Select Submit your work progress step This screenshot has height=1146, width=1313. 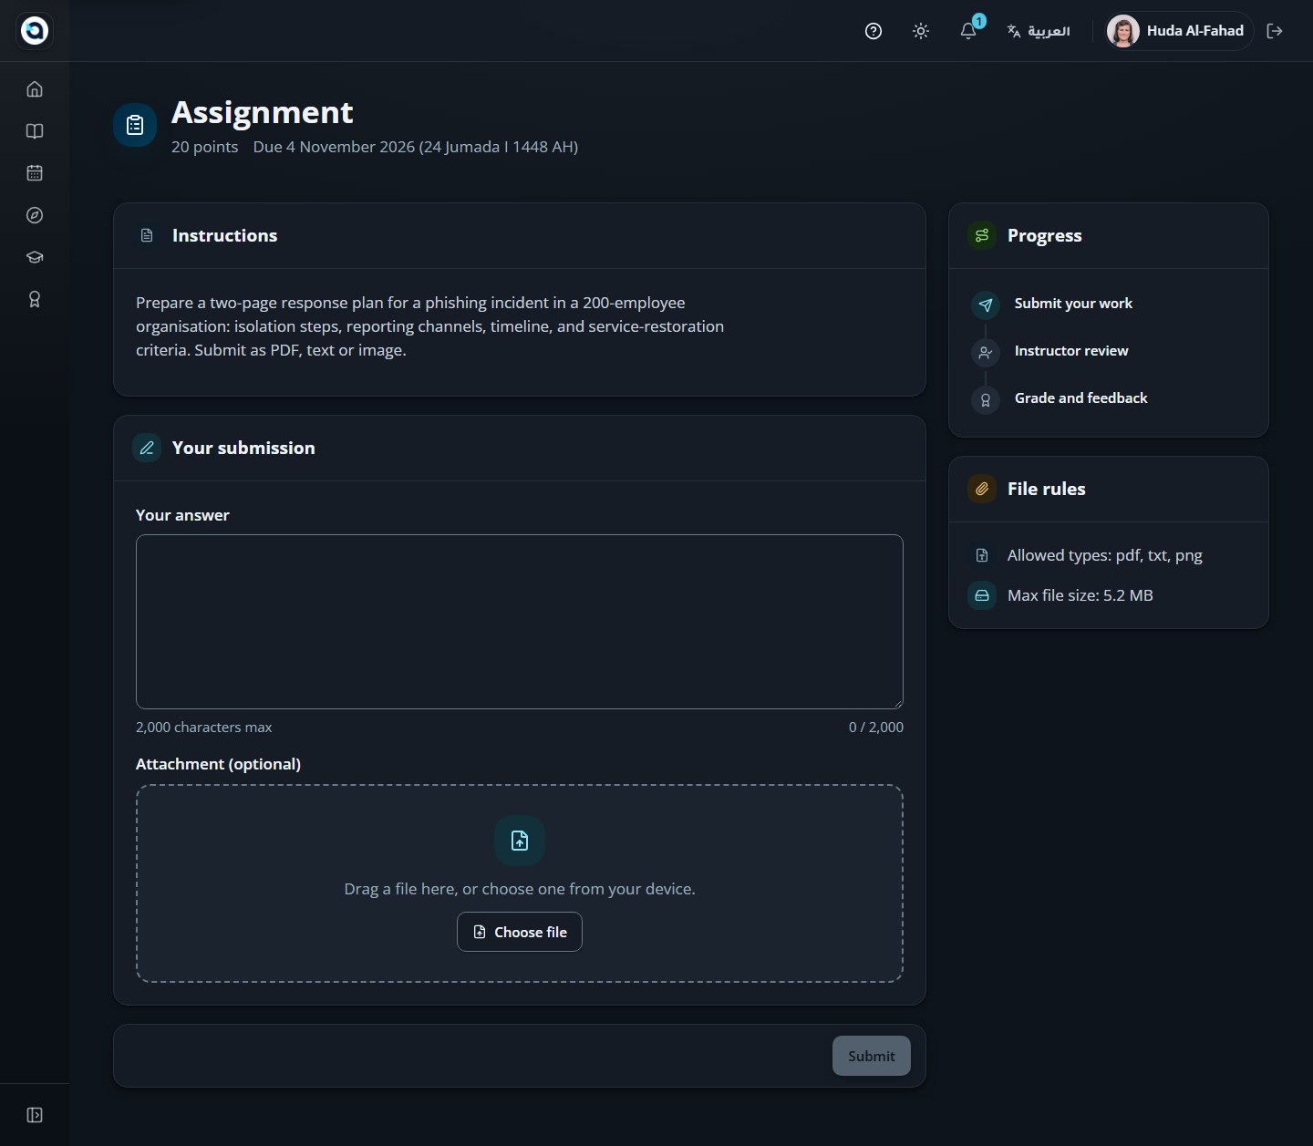1073,304
